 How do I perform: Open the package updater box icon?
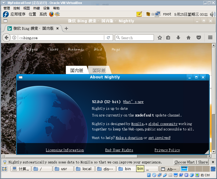coord(148,14)
